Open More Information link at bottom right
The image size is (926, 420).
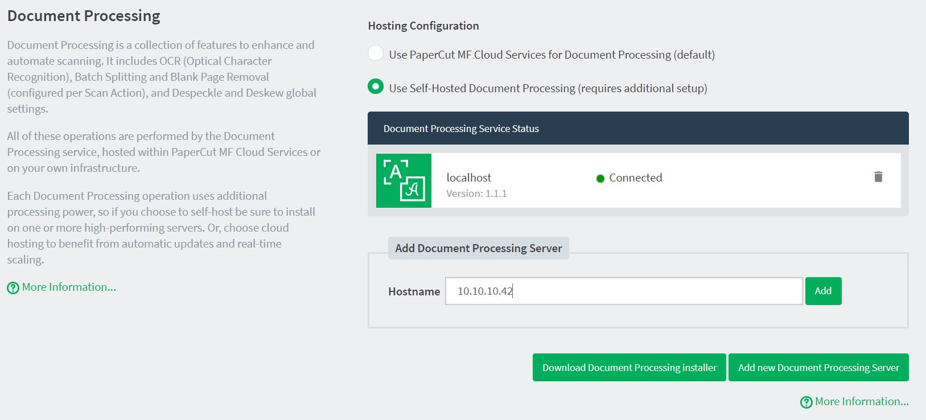[x=862, y=402]
